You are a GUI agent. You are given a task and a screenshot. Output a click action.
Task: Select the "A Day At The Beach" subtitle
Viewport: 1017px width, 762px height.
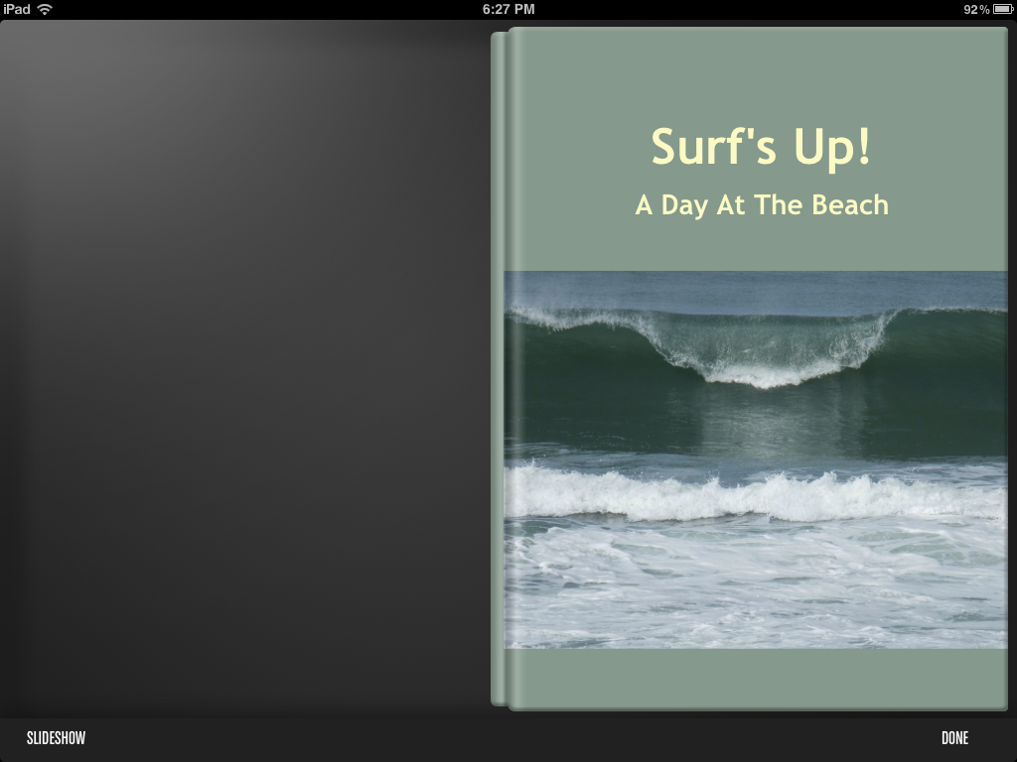click(x=761, y=205)
